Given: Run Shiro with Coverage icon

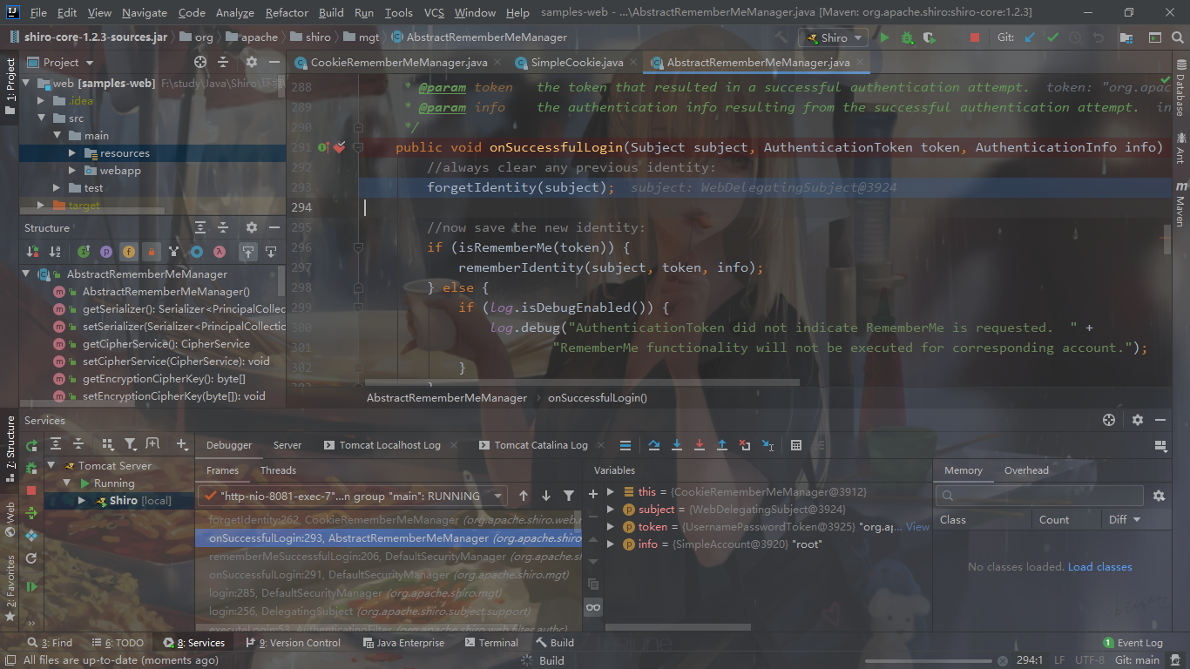Looking at the screenshot, I should 930,38.
